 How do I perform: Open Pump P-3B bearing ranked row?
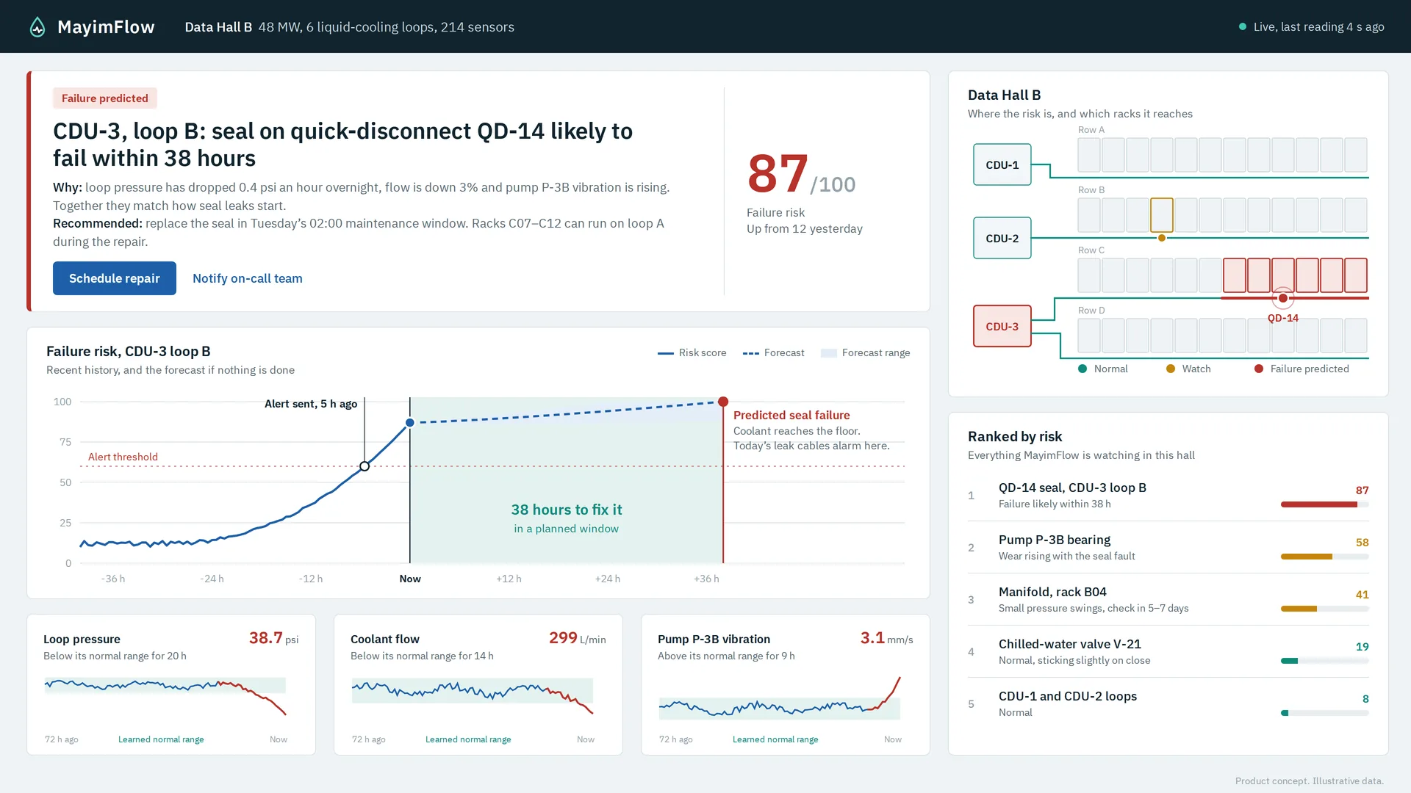point(1168,548)
